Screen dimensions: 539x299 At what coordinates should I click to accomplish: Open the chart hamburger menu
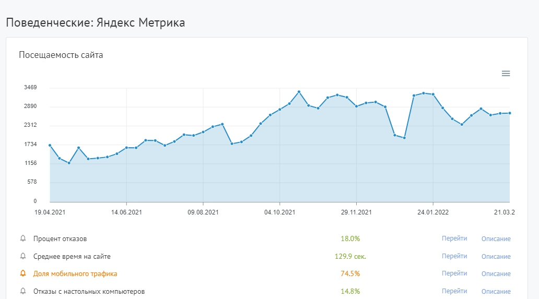click(x=506, y=74)
